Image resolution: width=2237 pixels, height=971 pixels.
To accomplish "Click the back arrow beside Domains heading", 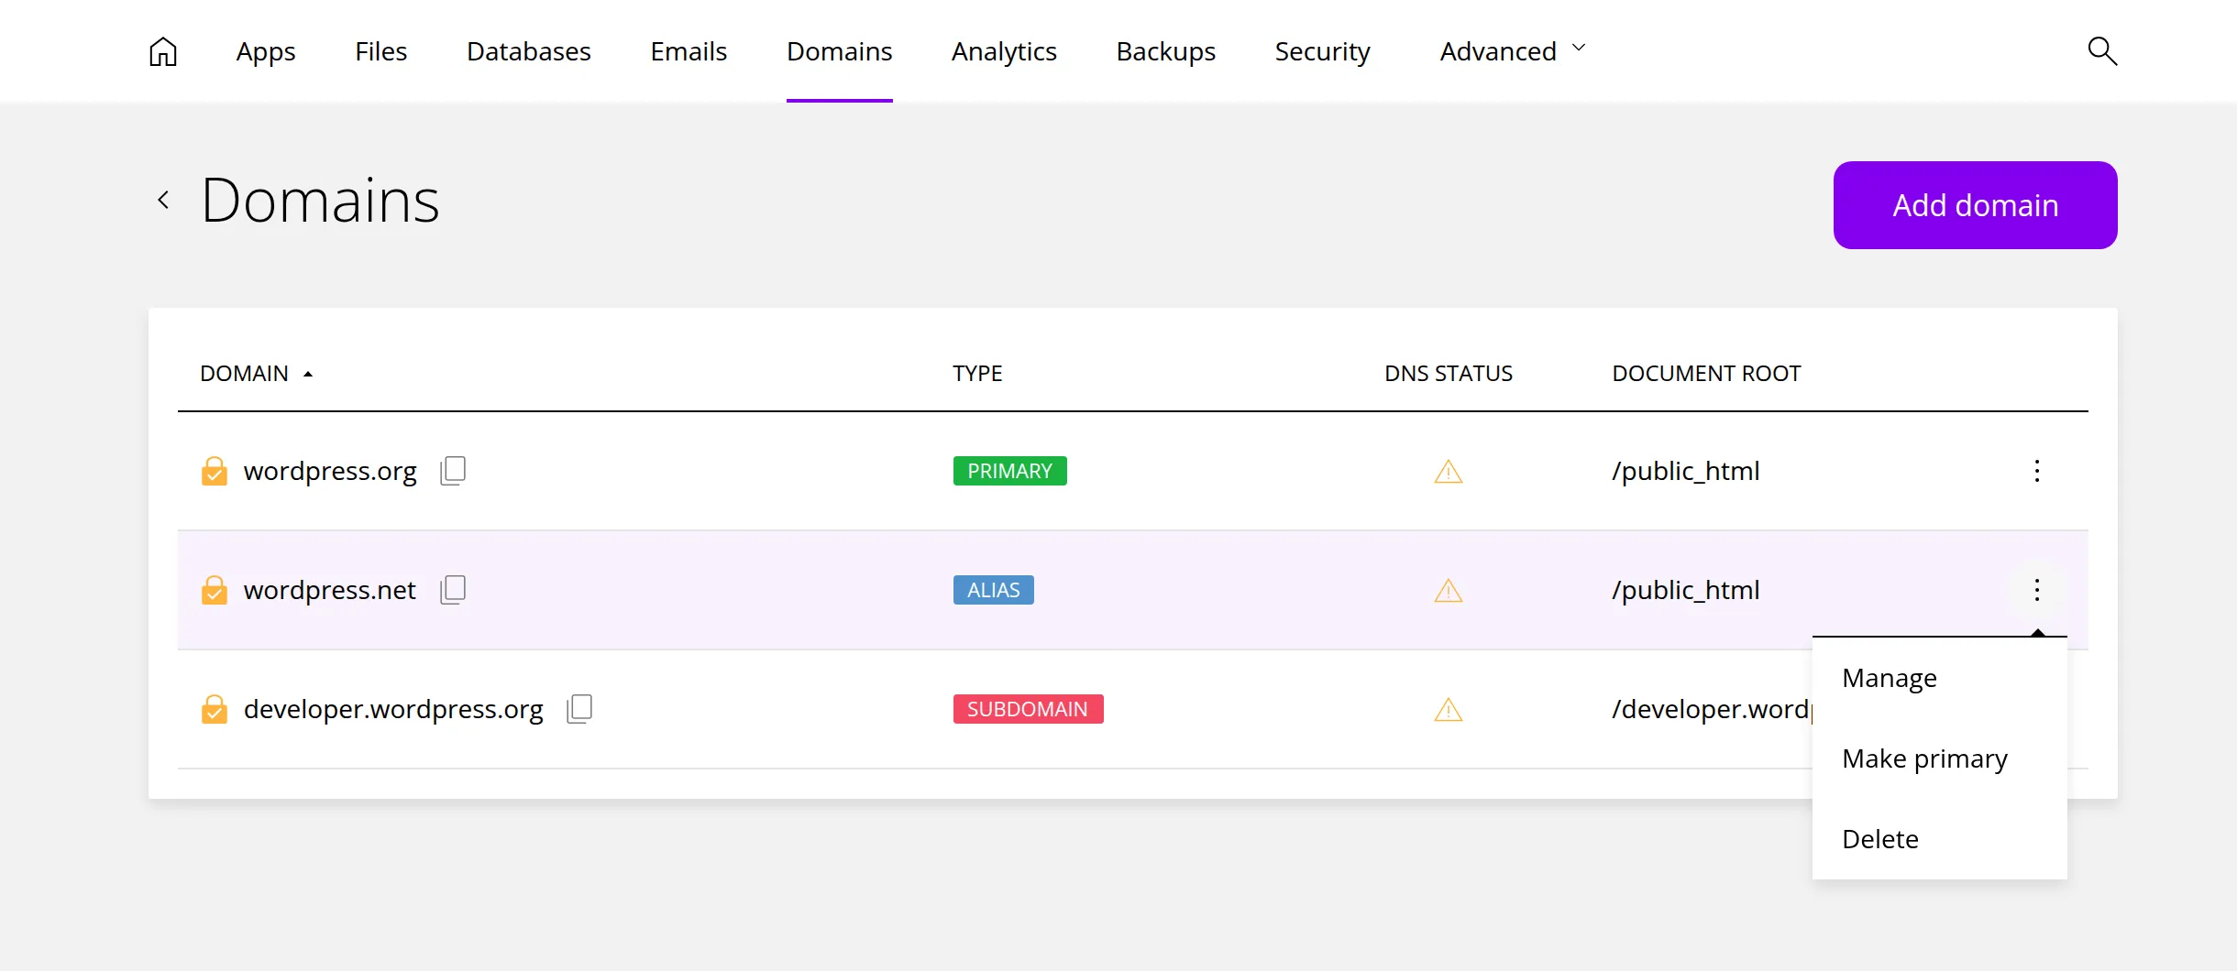I will pyautogui.click(x=163, y=200).
